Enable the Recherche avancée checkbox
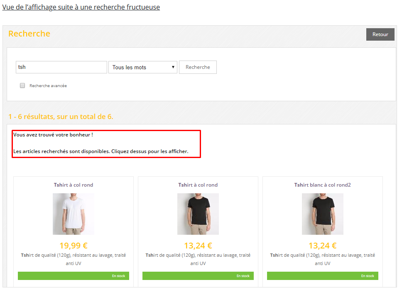This screenshot has width=402, height=292. (x=22, y=85)
